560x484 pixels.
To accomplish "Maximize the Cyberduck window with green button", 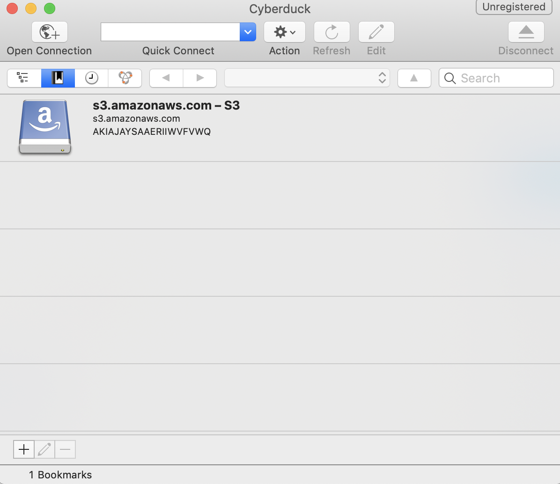I will tap(50, 8).
